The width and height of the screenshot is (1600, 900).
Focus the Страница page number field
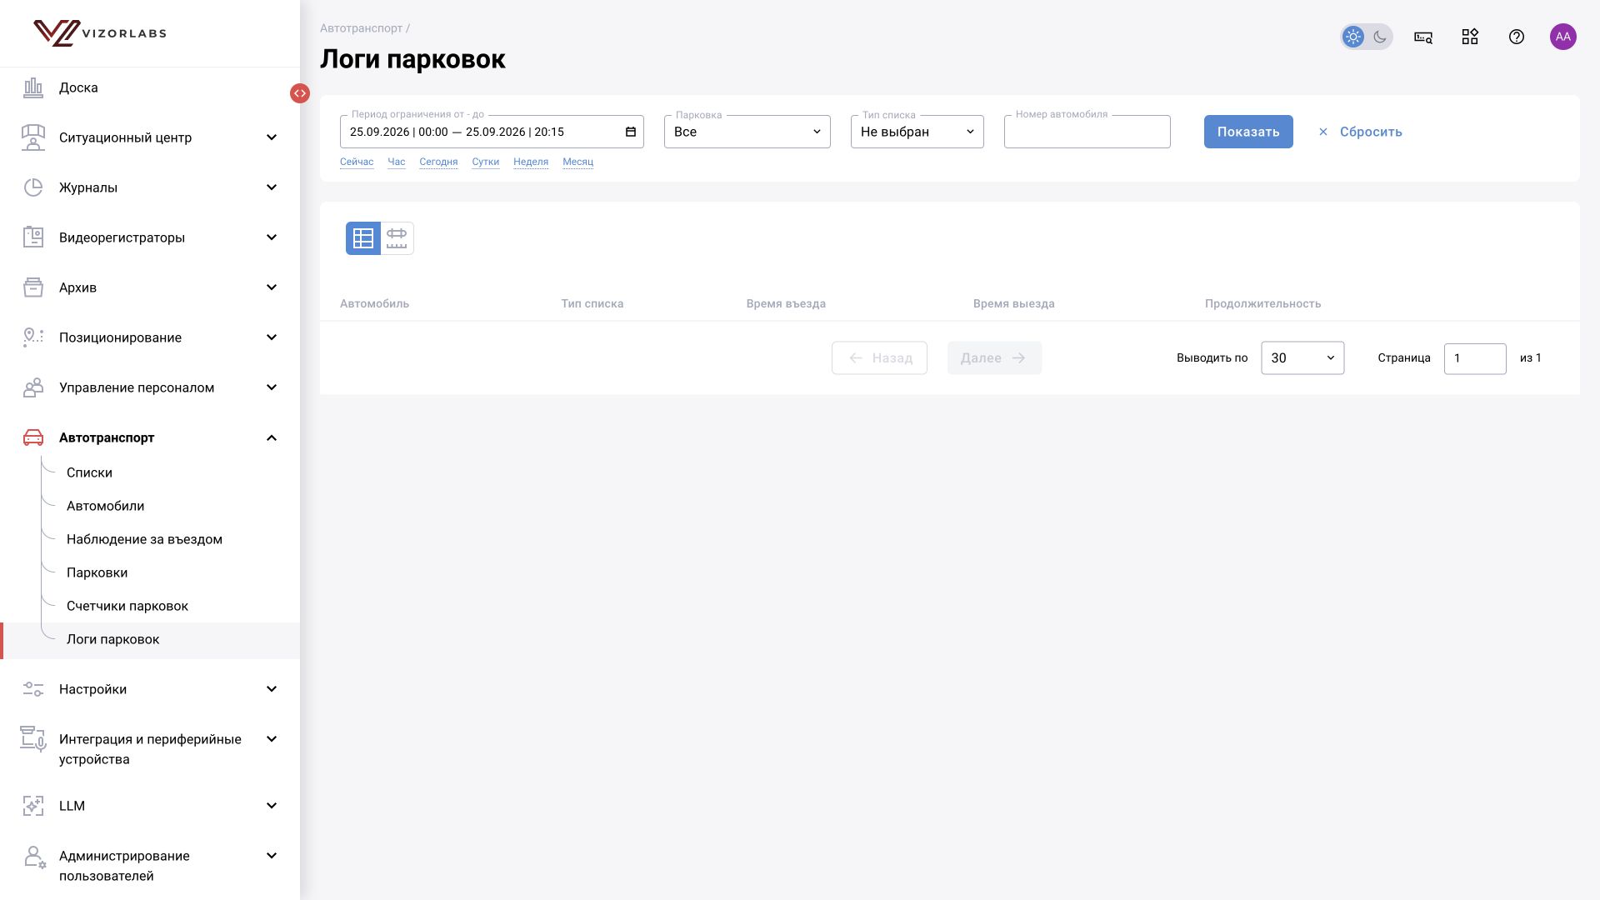[1475, 358]
